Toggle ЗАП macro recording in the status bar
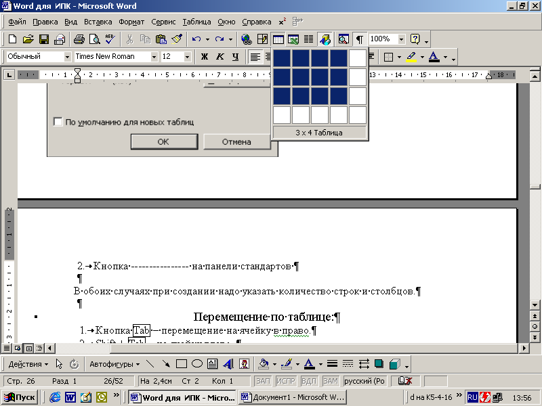The width and height of the screenshot is (542, 406). pos(263,381)
